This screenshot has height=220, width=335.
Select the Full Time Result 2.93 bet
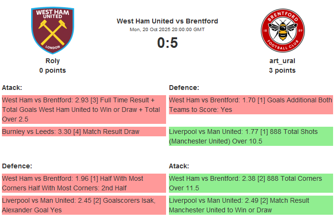coord(84,110)
